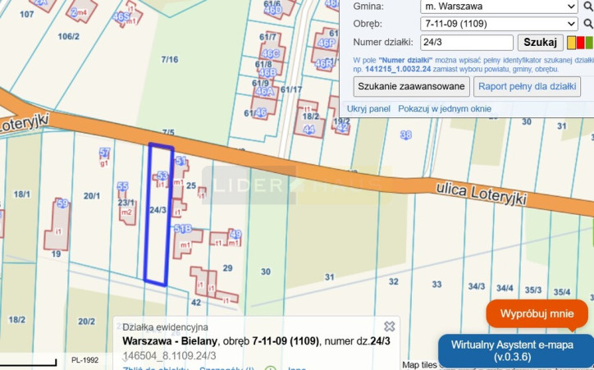Click parcel label 61/17
Image resolution: width=594 pixels, height=370 pixels.
coord(291,89)
